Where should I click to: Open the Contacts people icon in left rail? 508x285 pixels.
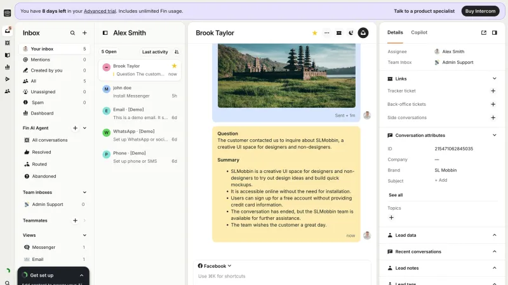pos(7,91)
